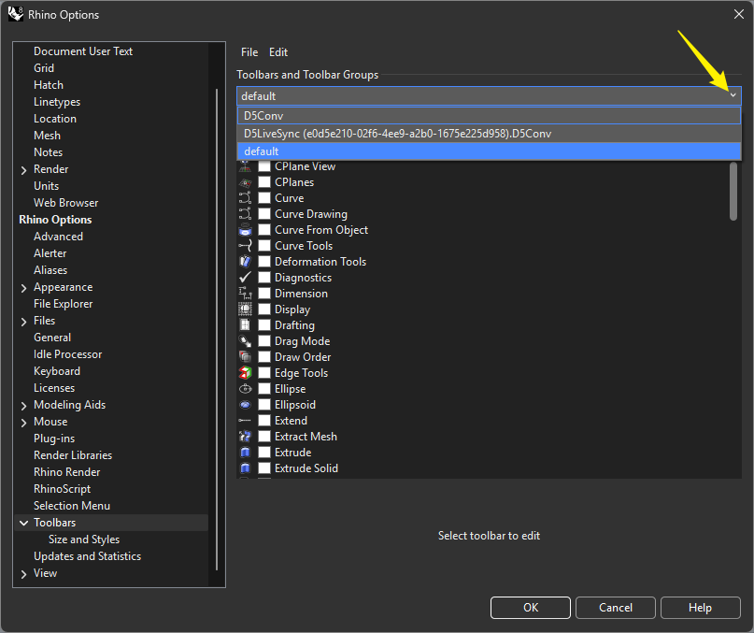Select the D5LiveSync D5Conv list entry

489,134
